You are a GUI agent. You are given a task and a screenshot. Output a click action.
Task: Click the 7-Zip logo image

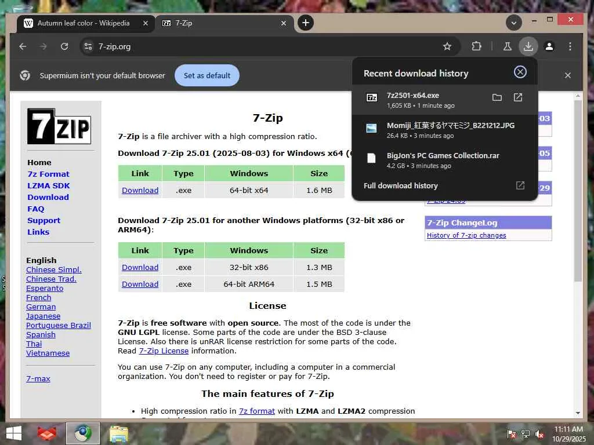click(59, 126)
